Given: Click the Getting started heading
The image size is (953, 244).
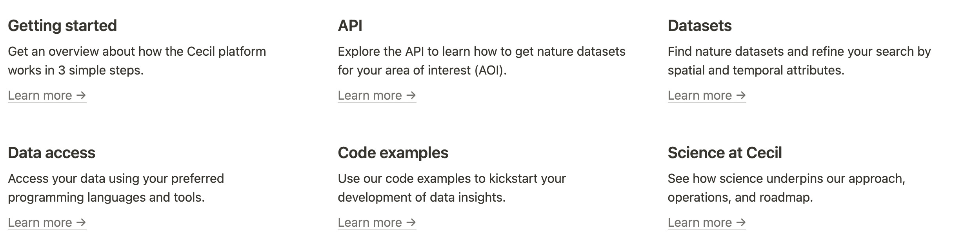Looking at the screenshot, I should [63, 25].
